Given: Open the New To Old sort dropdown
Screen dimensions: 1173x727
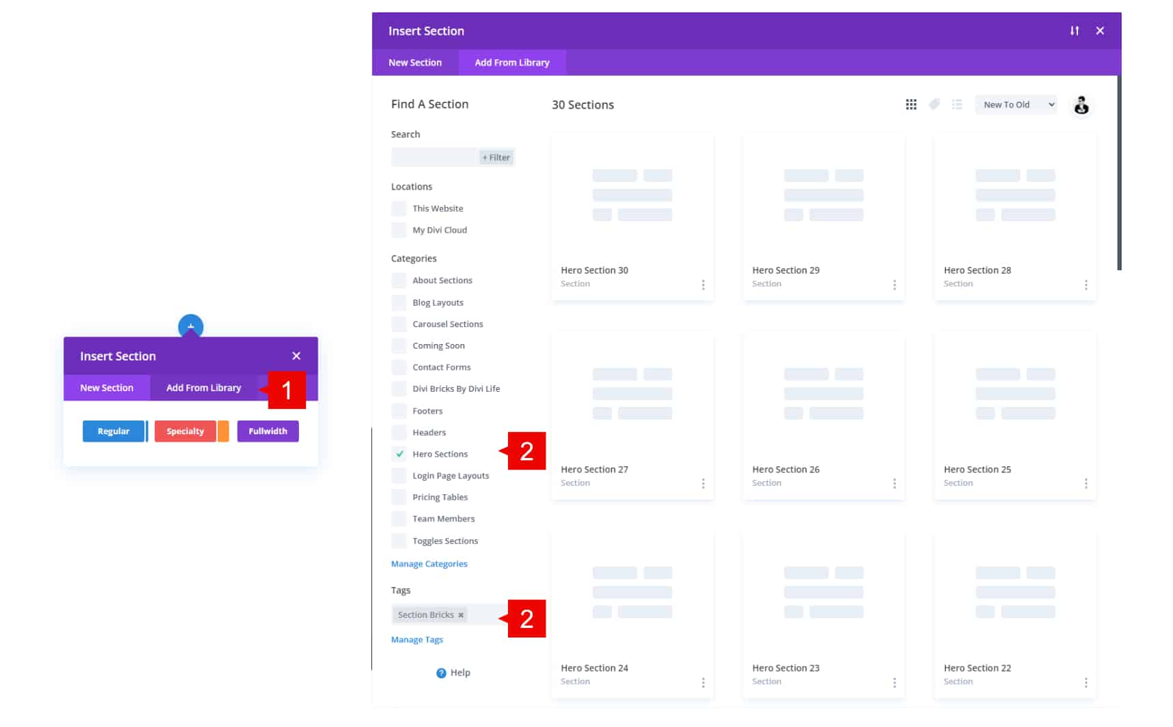Looking at the screenshot, I should click(x=1016, y=104).
